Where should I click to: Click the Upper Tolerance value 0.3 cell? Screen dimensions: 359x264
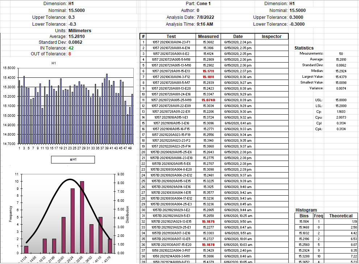71,17
